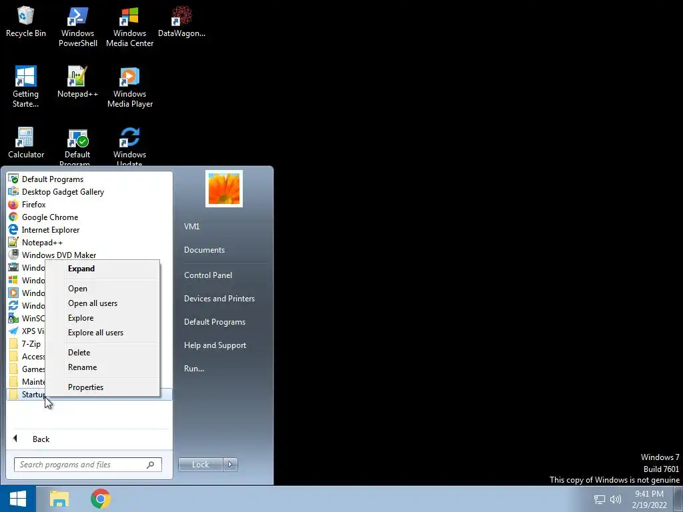
Task: Select Open all users in context menu
Action: (102, 303)
